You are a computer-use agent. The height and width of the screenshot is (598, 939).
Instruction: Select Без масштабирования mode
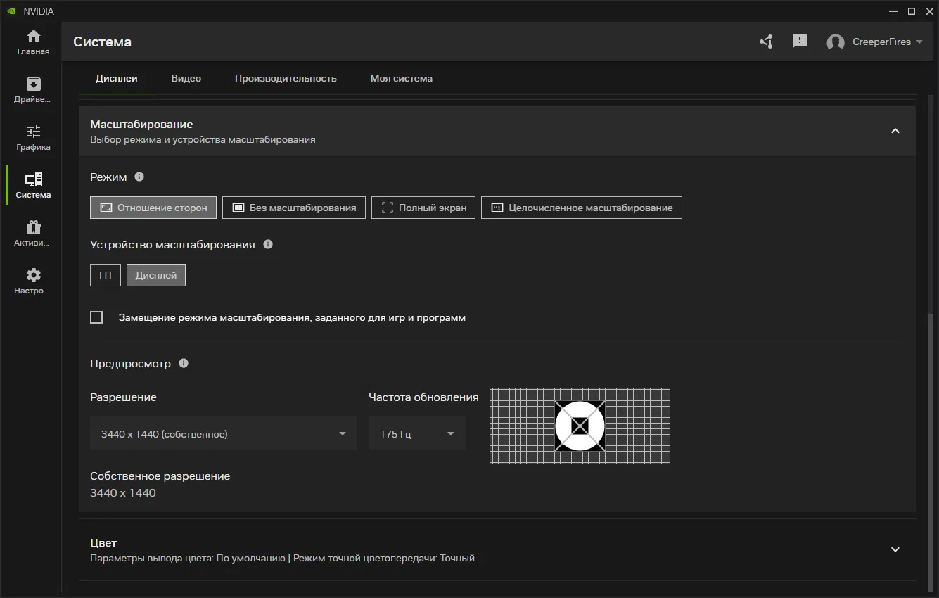(294, 208)
